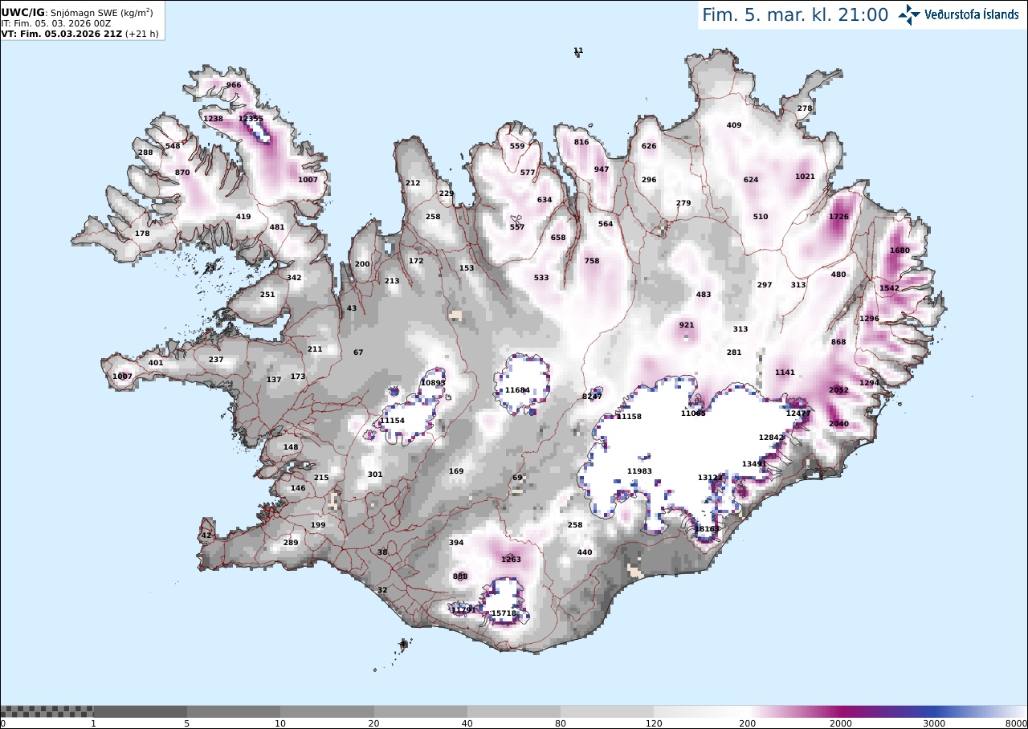Screen dimensions: 1028x729
Task: Click the '1542' snow value
Action: (889, 288)
